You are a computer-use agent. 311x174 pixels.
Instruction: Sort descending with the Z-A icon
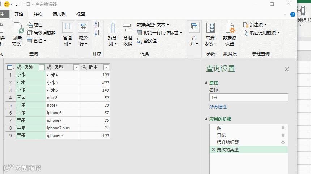[x=97, y=32]
